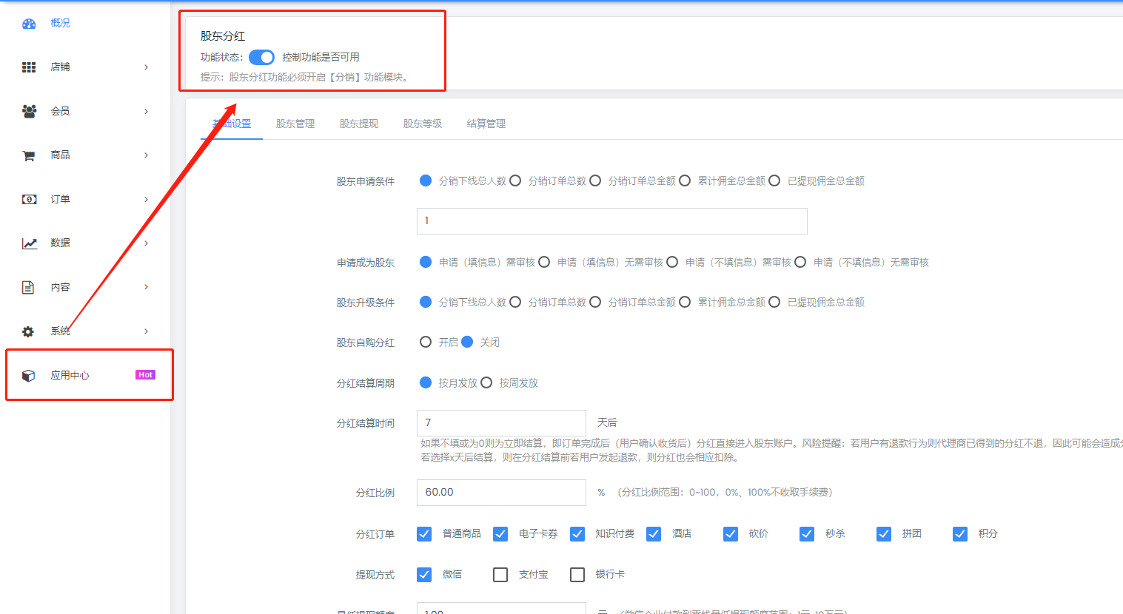Uncheck the 砍价 order checkbox

(731, 534)
